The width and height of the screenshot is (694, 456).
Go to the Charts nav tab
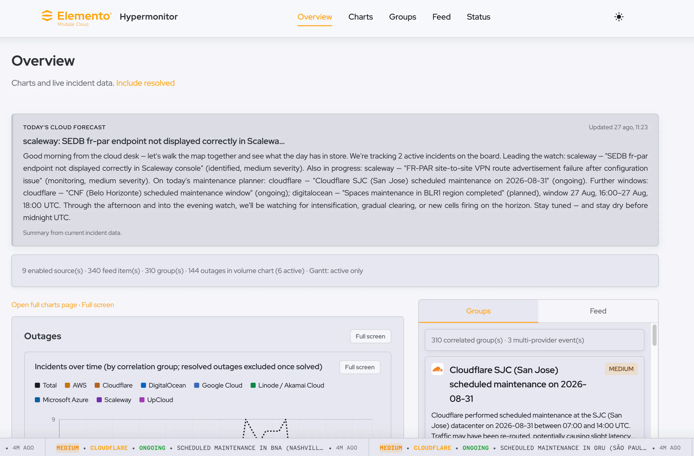(x=360, y=17)
